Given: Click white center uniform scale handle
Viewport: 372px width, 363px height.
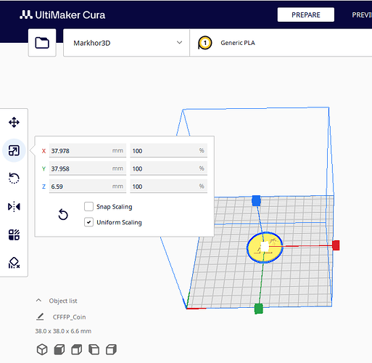Looking at the screenshot, I should click(265, 247).
